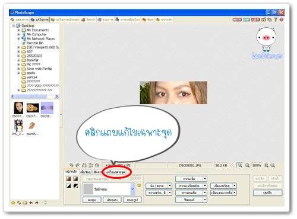
Task: Open the batch editor top tab
Action: point(65,20)
